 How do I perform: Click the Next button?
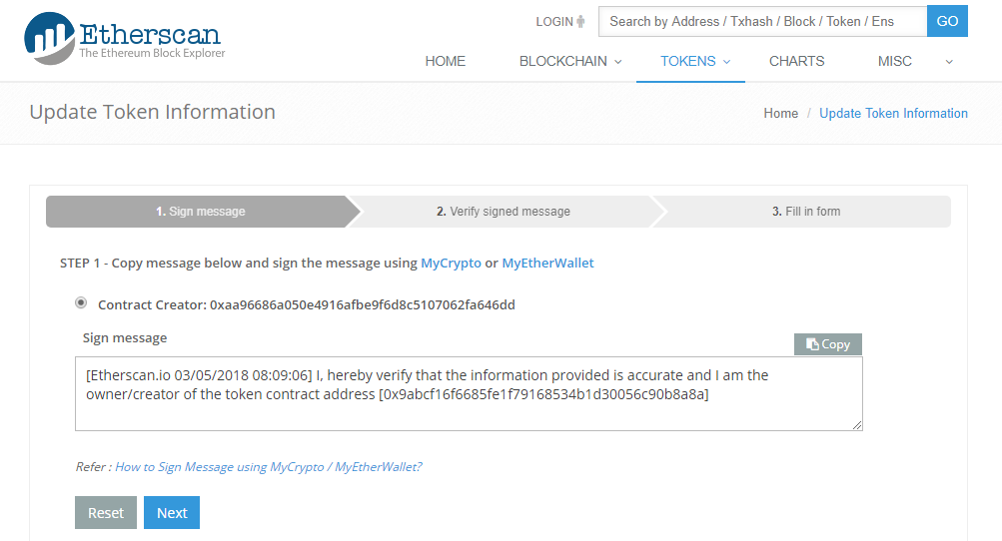pyautogui.click(x=172, y=513)
